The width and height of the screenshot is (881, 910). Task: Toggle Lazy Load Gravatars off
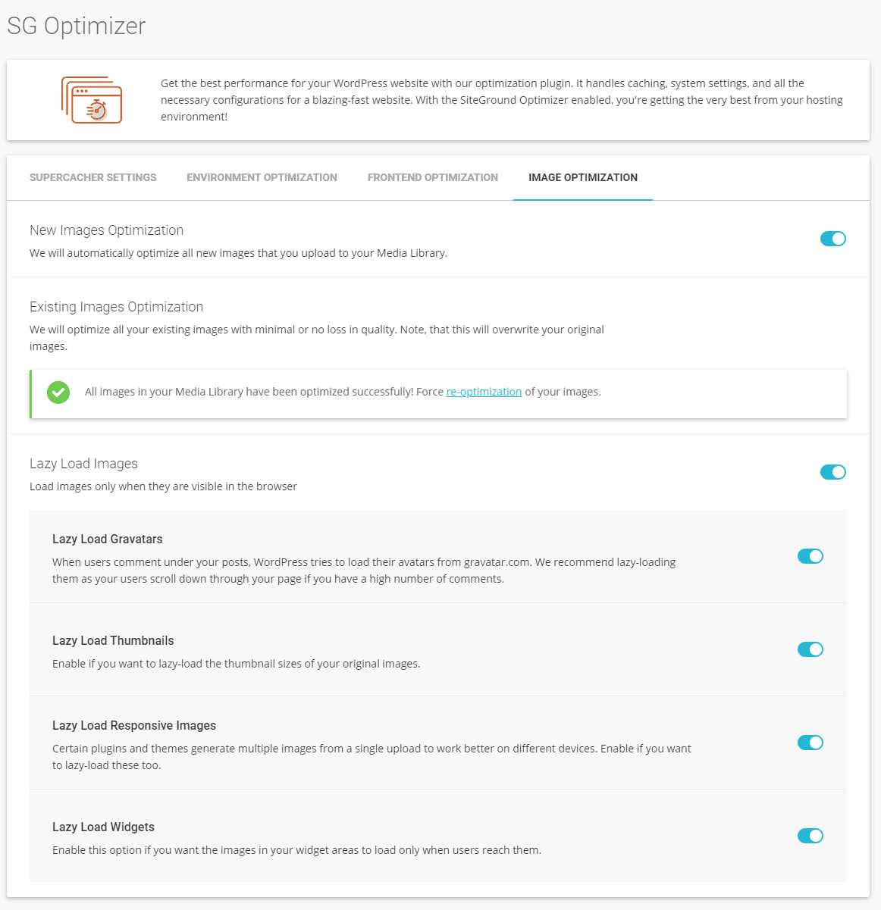tap(810, 556)
